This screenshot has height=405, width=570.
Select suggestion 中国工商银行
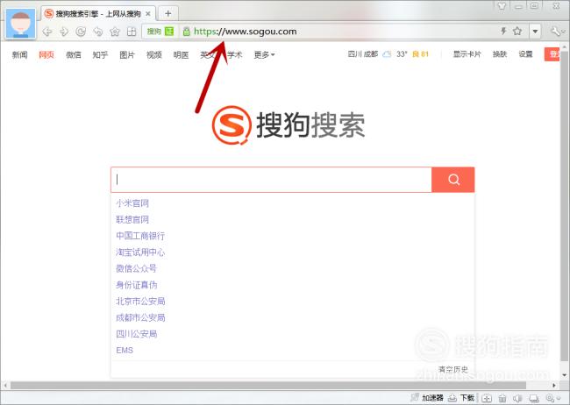[140, 236]
